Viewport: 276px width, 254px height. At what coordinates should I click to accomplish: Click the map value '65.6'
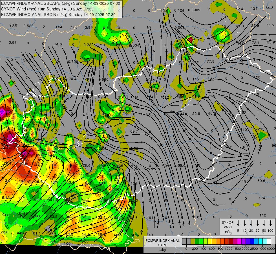pyautogui.click(x=182, y=165)
